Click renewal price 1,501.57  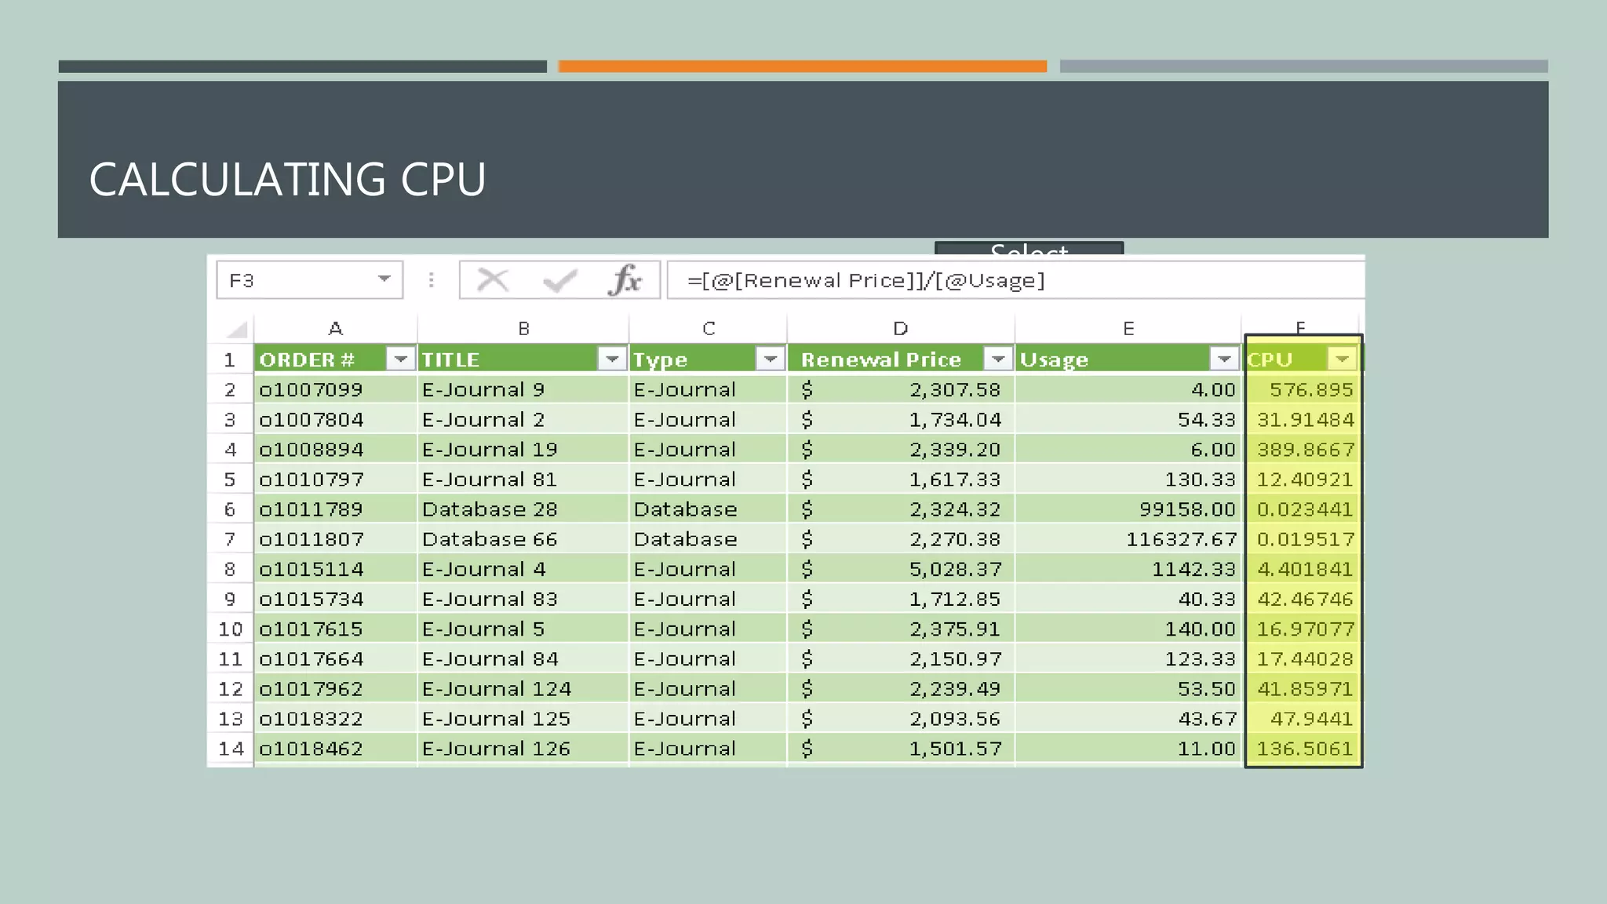[901, 749]
